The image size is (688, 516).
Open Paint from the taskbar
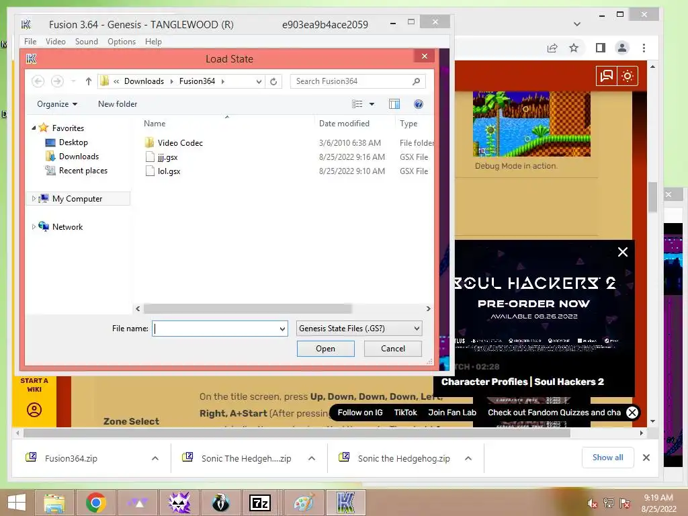[x=304, y=503]
